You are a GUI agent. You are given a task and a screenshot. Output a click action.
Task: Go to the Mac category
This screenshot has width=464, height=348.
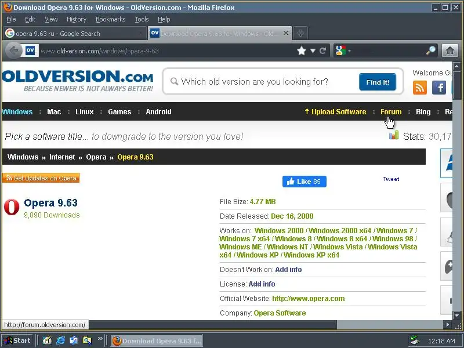pos(54,112)
